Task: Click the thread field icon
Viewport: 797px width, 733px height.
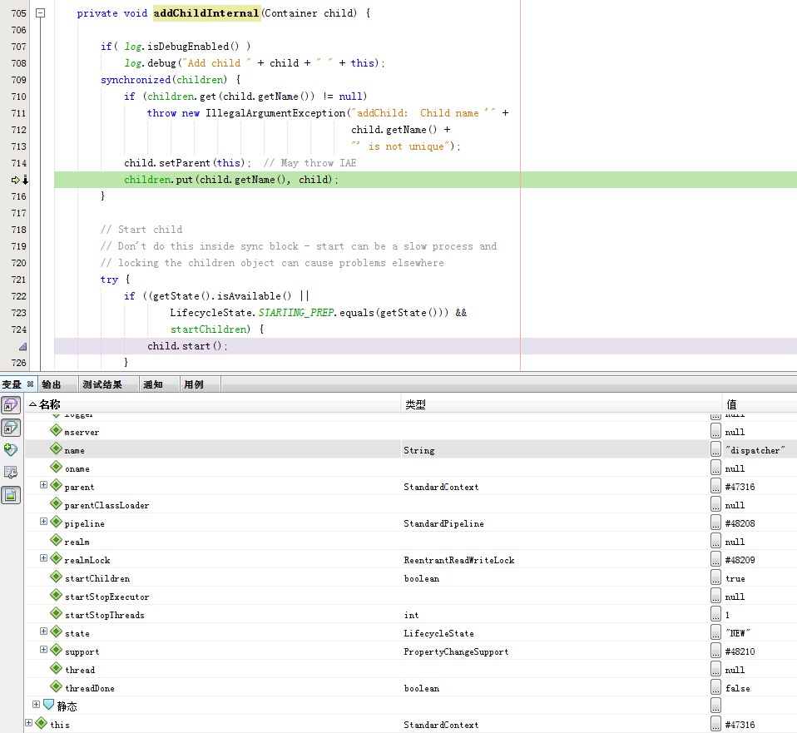Action: tap(56, 668)
